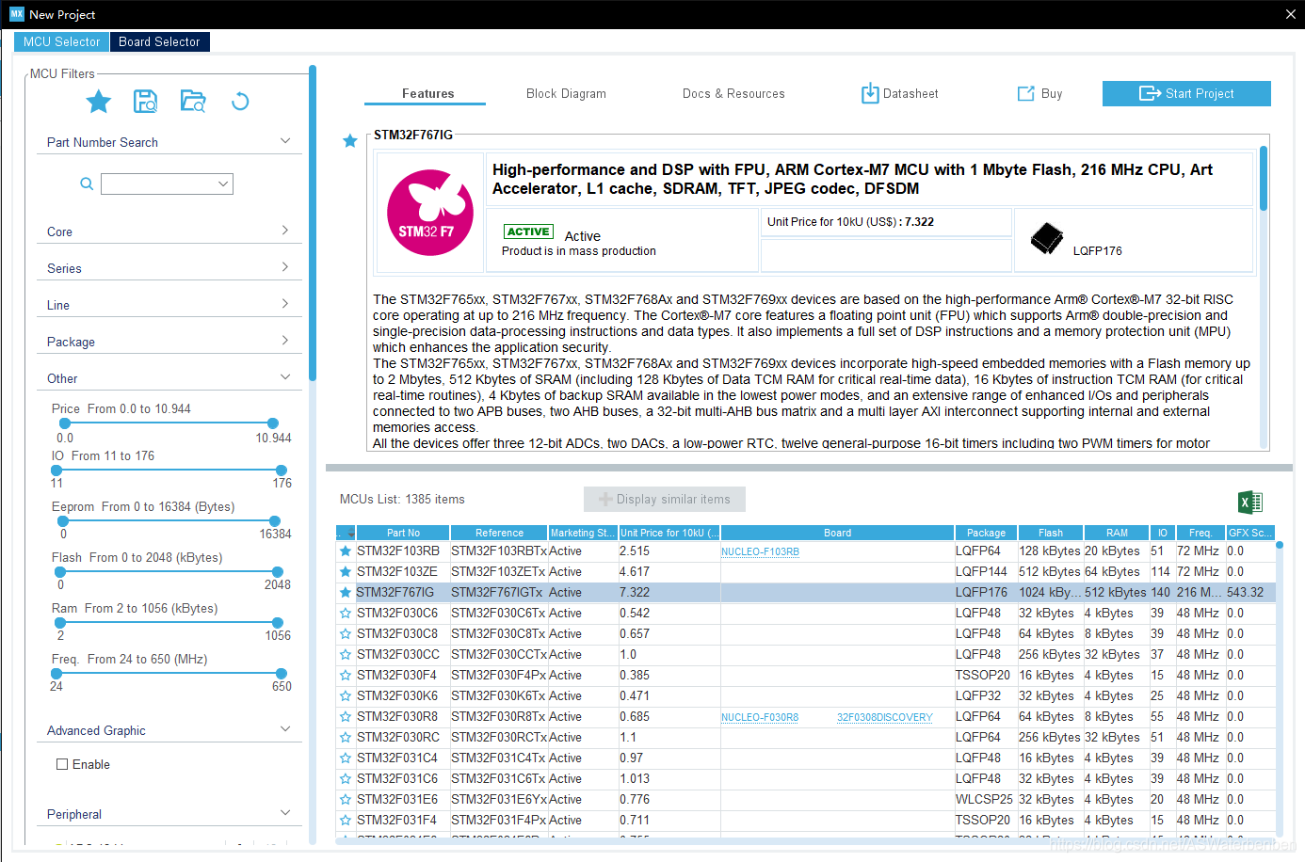Click the IO range minimum slider handle
Viewport: 1305px width, 862px height.
56,471
